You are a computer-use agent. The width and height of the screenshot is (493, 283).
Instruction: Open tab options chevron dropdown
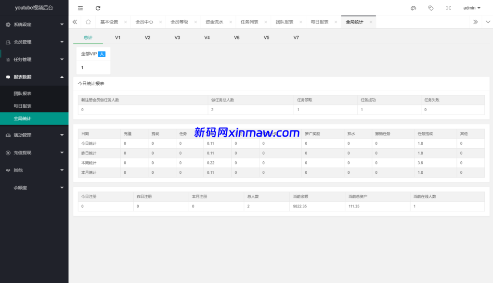[x=488, y=22]
